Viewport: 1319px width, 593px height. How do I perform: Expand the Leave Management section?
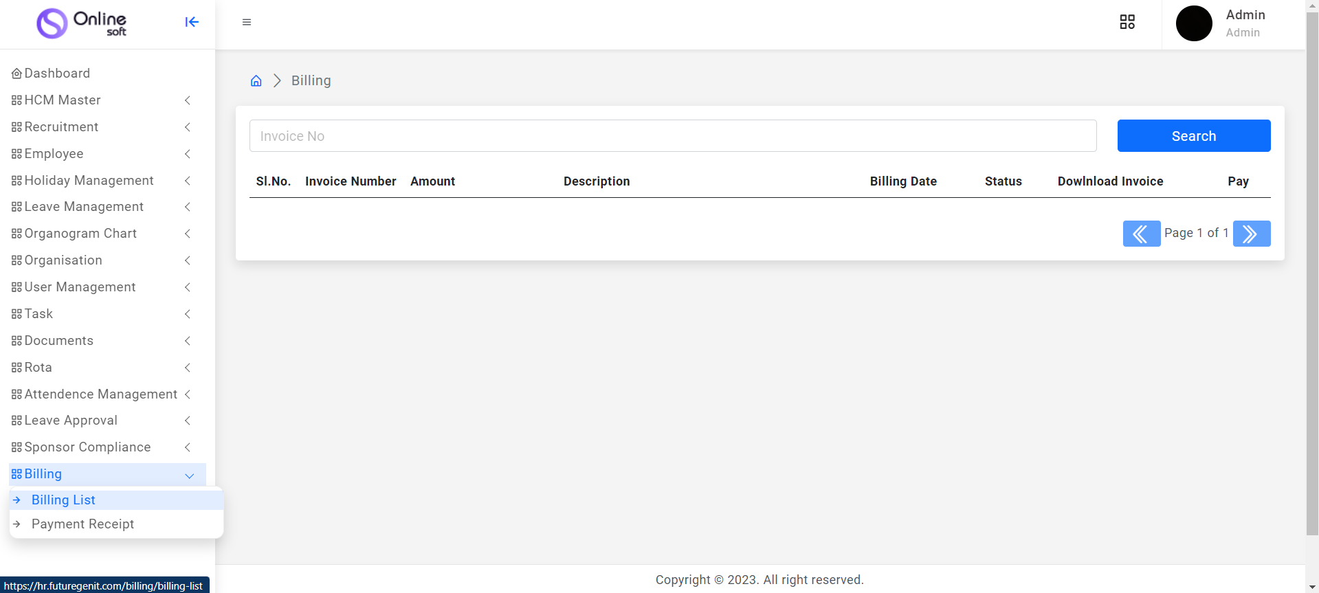(84, 207)
